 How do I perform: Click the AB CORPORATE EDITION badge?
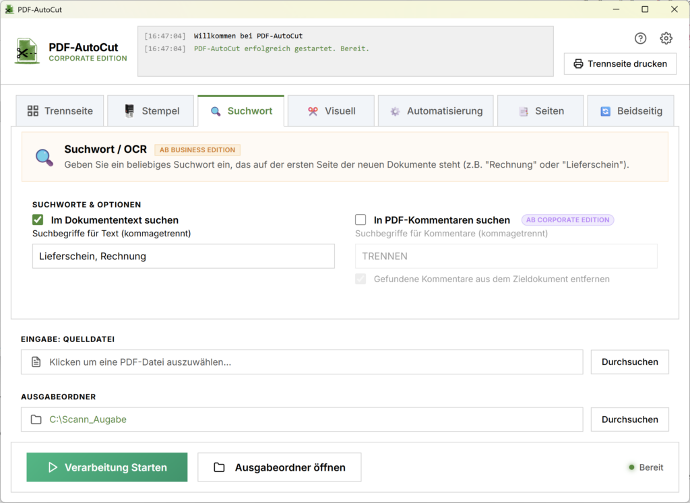pos(567,220)
